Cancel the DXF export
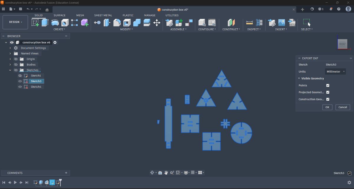Screen dimensions: 354x189 342,107
